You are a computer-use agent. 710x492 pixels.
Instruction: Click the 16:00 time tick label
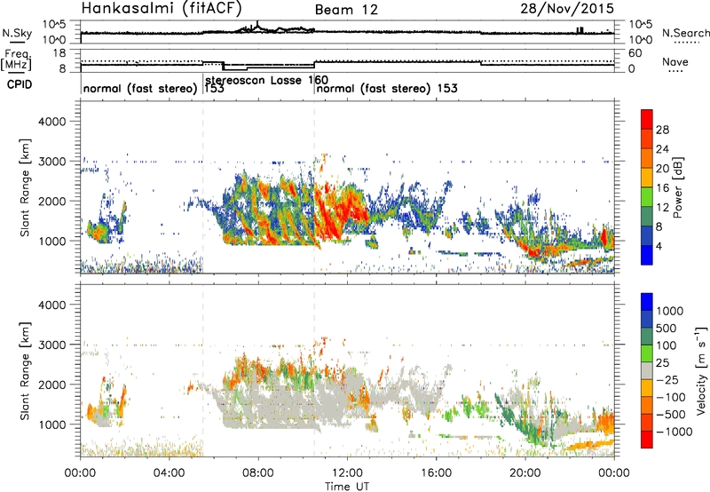(x=436, y=473)
